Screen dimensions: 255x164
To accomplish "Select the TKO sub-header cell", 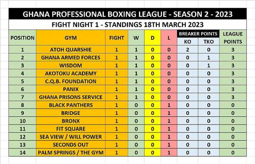I will point(209,42).
